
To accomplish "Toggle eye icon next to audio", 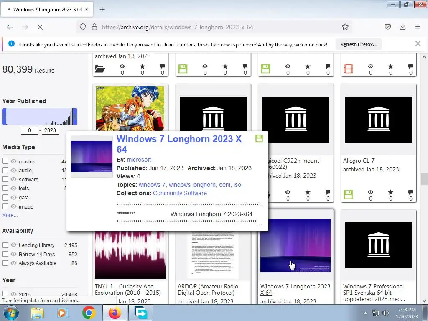I will (x=14, y=170).
